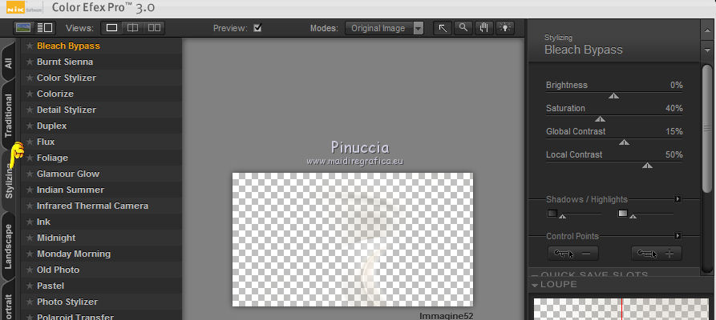
Task: Collapse the Quick Save Slots section
Action: (x=535, y=275)
